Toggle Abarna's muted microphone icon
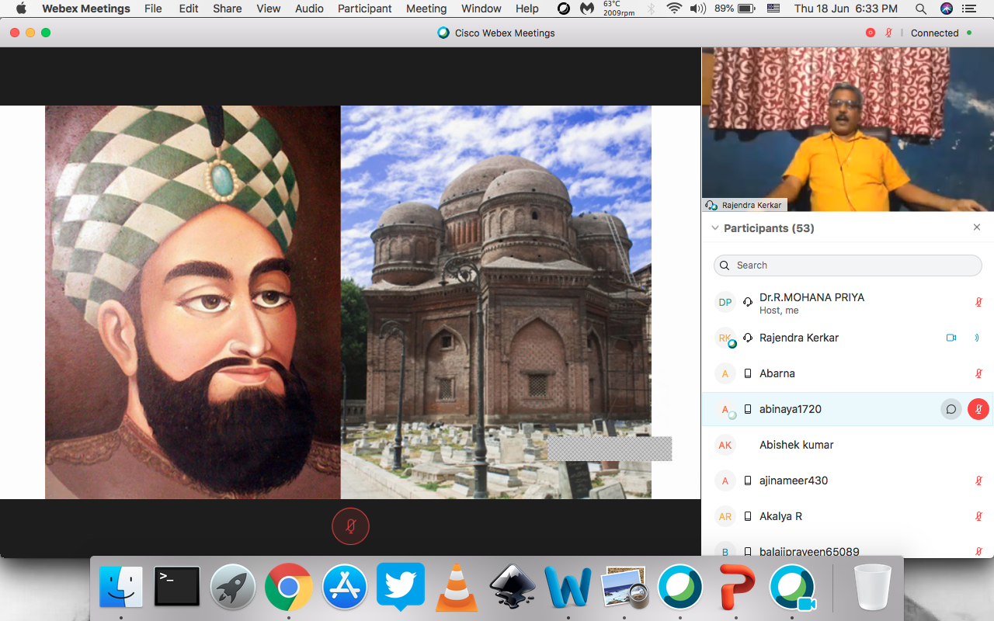Screen dimensions: 994x621 coord(978,373)
